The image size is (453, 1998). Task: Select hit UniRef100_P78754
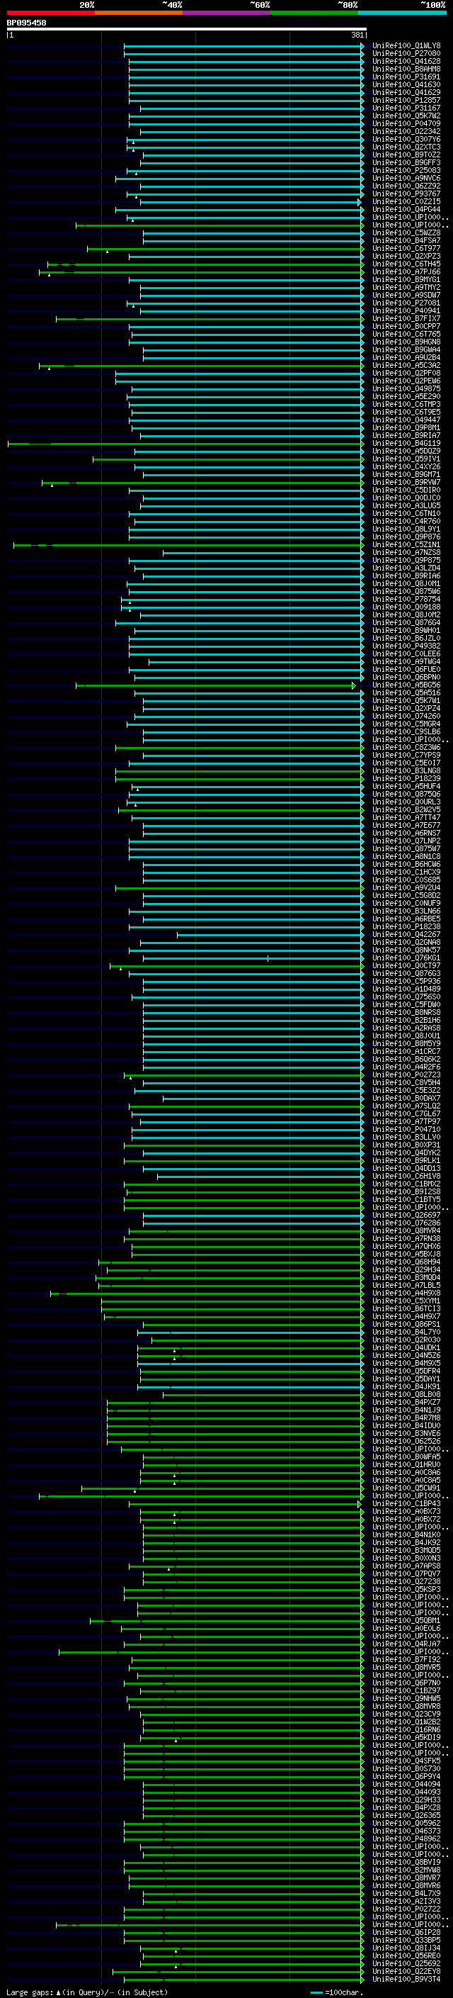click(x=406, y=600)
